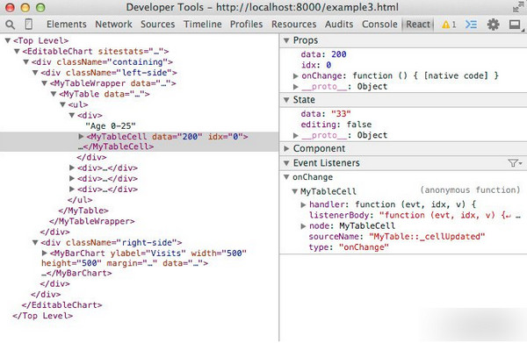Viewport: 527px width, 343px height.
Task: Switch to the Network tab
Action: coord(113,25)
